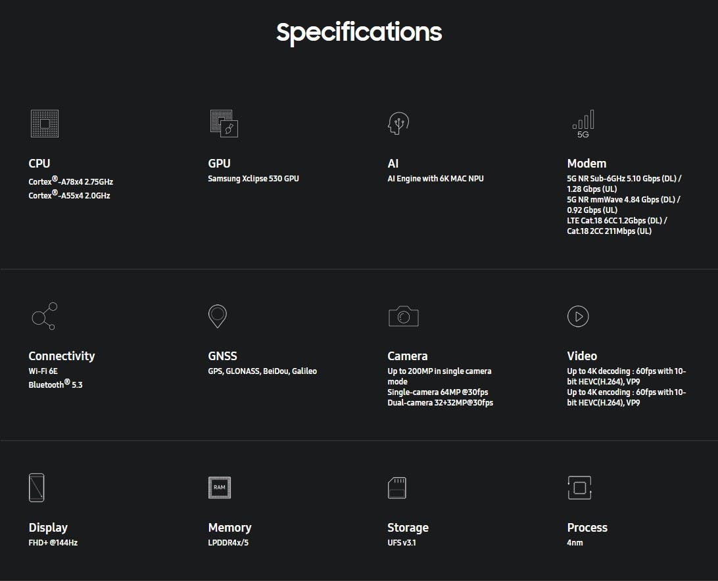This screenshot has width=718, height=581.
Task: Select the FHD+ @144Hz display text
Action: (x=53, y=543)
